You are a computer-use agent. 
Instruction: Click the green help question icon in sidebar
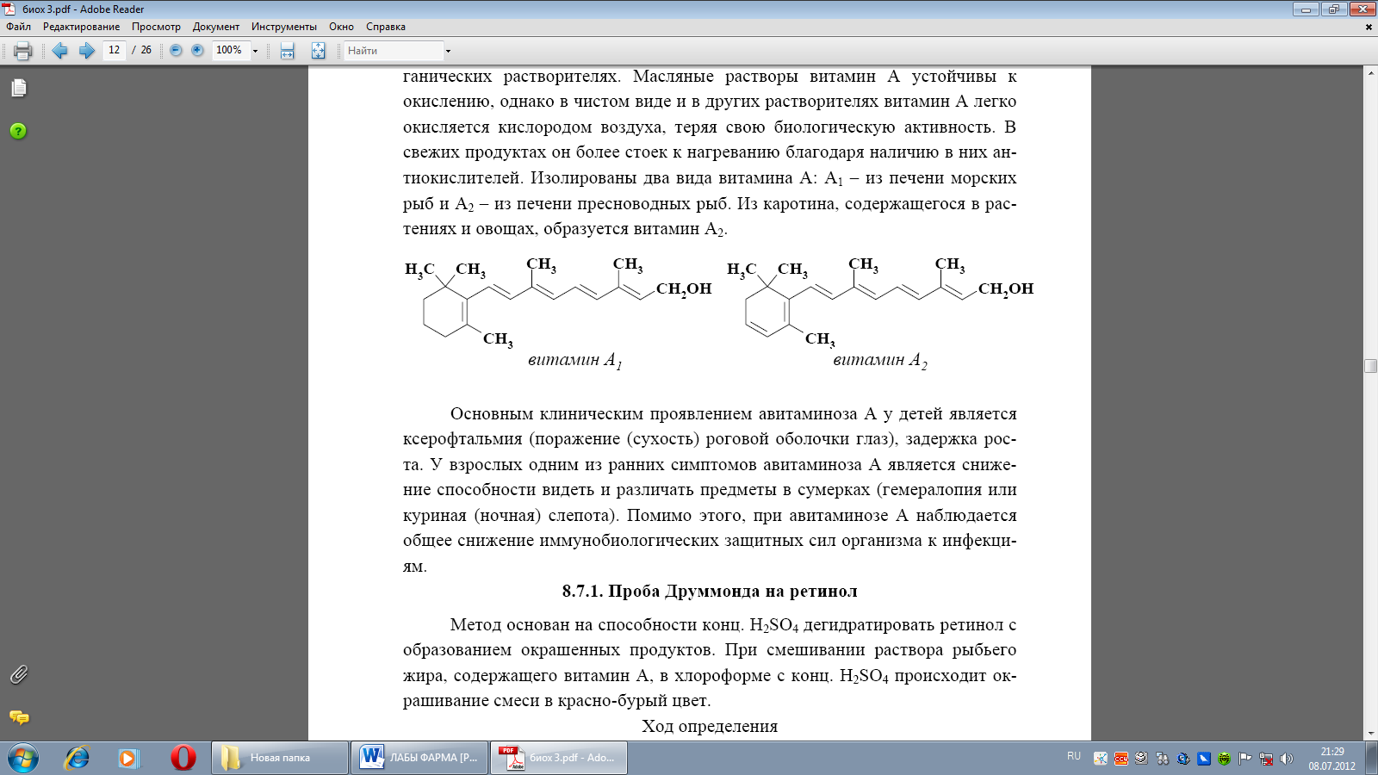click(18, 131)
